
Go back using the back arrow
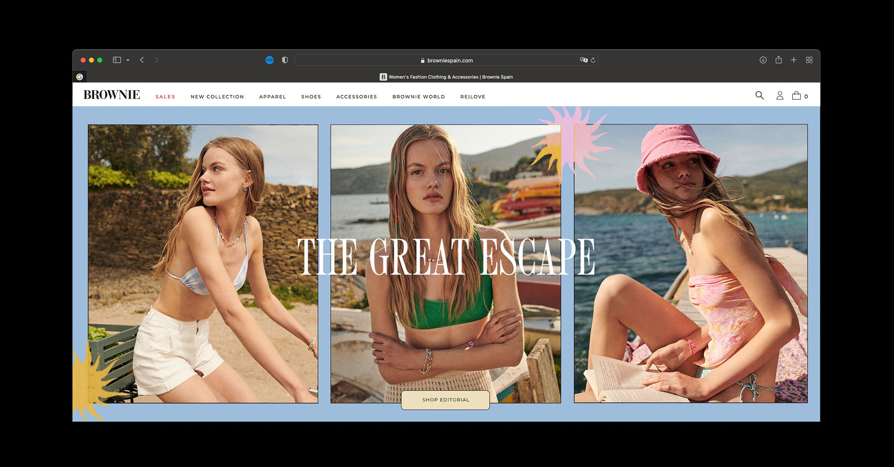(142, 60)
